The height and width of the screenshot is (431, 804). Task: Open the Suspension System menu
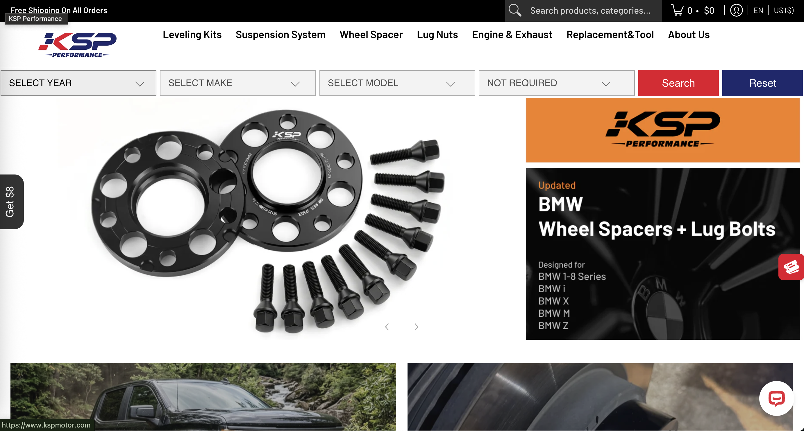[x=280, y=35]
